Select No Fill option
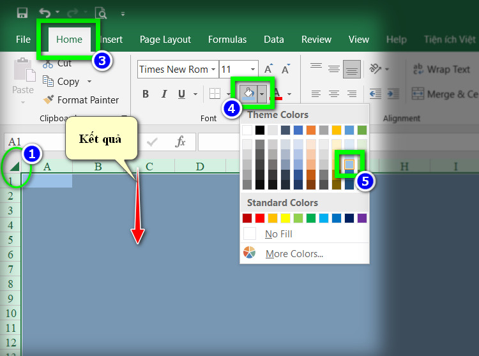Viewport: 479px width, 356px height. pos(278,234)
